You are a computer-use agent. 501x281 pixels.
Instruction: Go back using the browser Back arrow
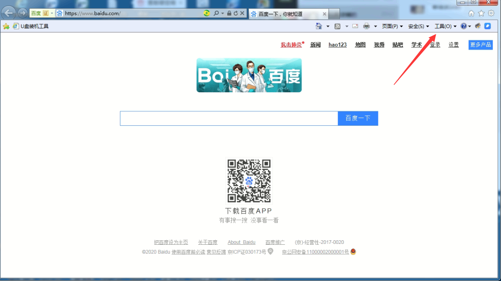click(8, 13)
